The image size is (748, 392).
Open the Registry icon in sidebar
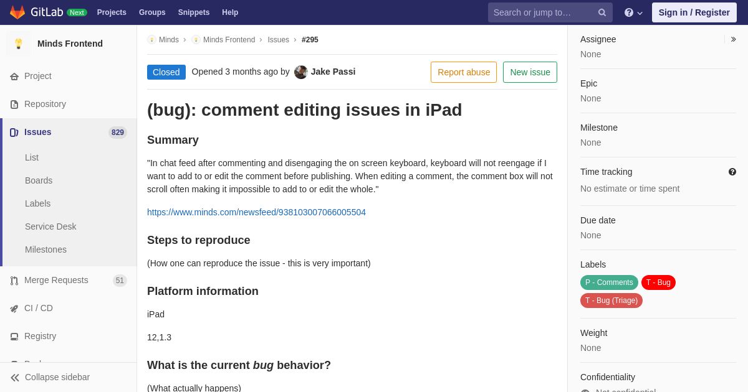click(14, 337)
